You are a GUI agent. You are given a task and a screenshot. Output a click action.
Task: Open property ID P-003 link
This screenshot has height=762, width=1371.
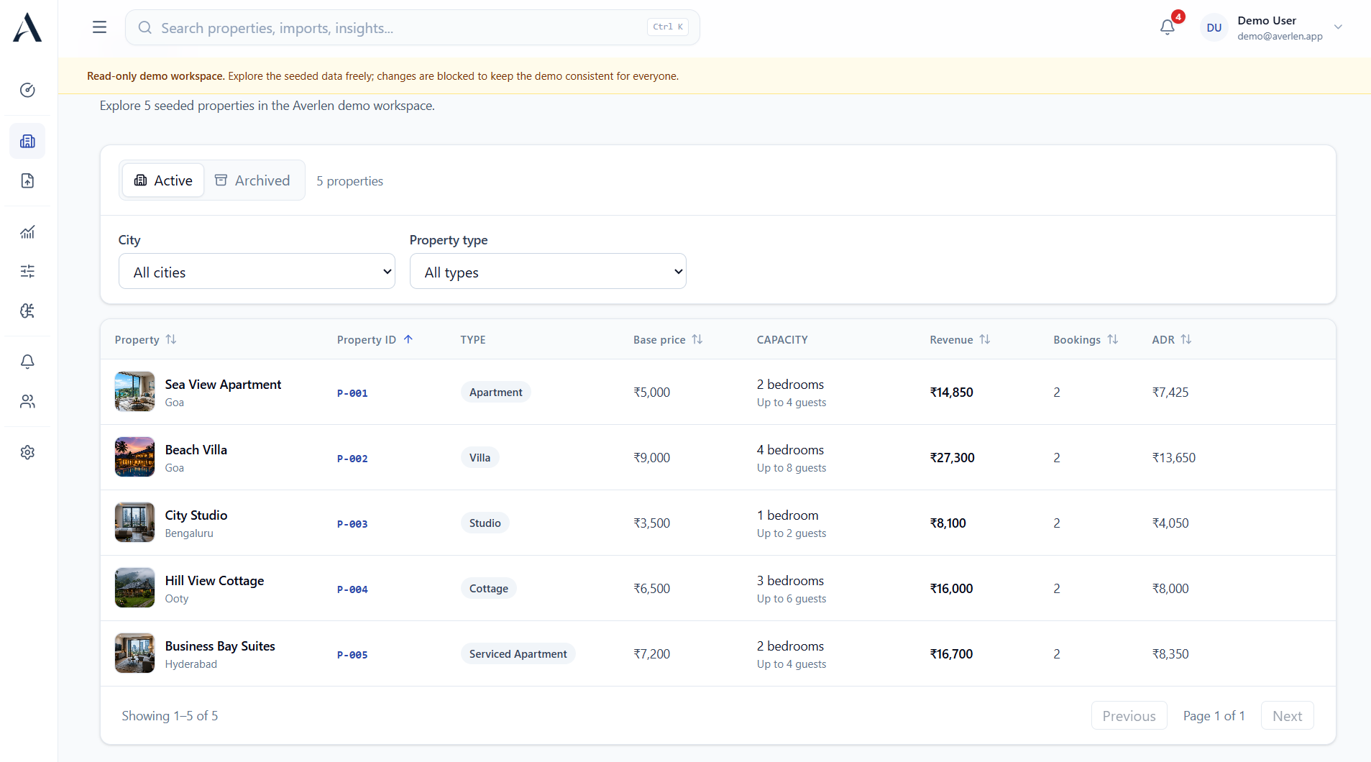click(x=352, y=523)
